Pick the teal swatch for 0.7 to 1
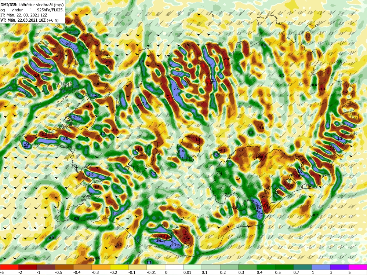This screenshot has height=275, width=367. [303, 267]
